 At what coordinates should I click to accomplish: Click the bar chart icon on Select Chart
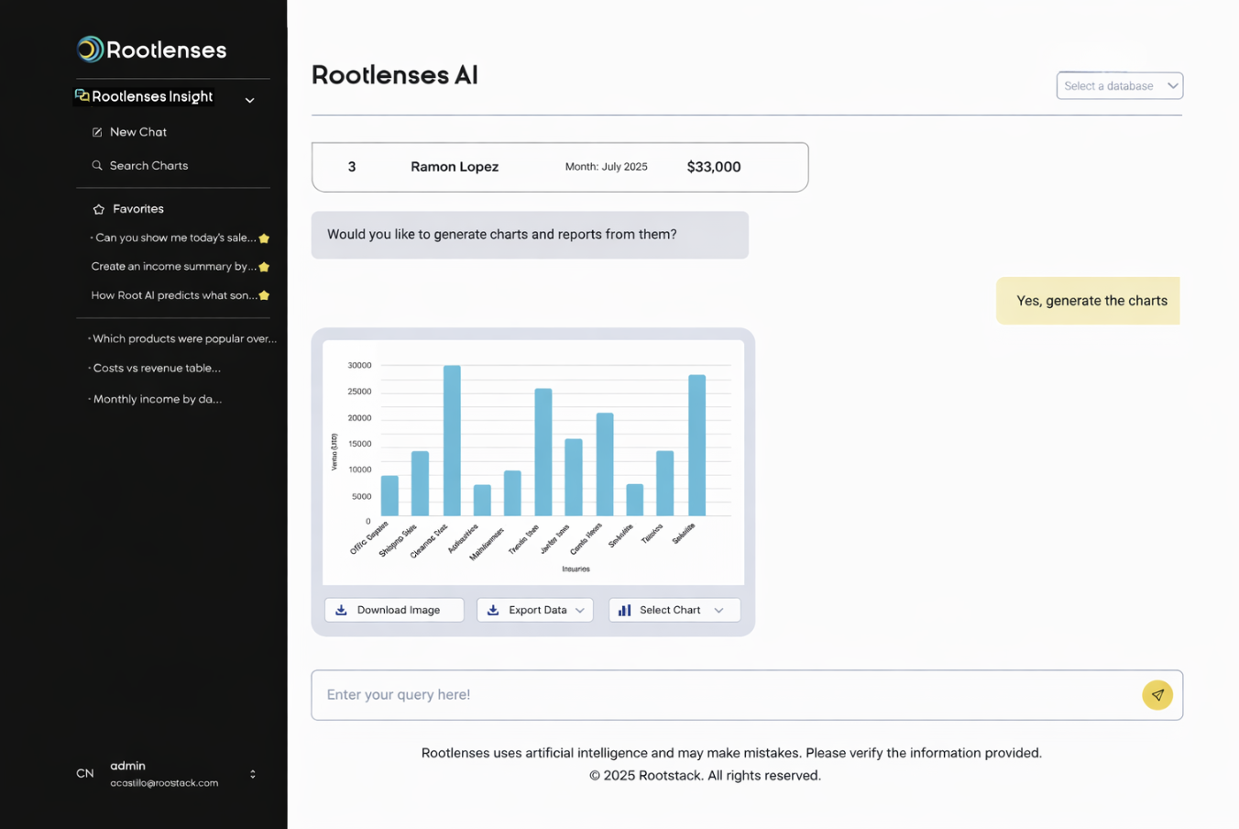pos(624,611)
